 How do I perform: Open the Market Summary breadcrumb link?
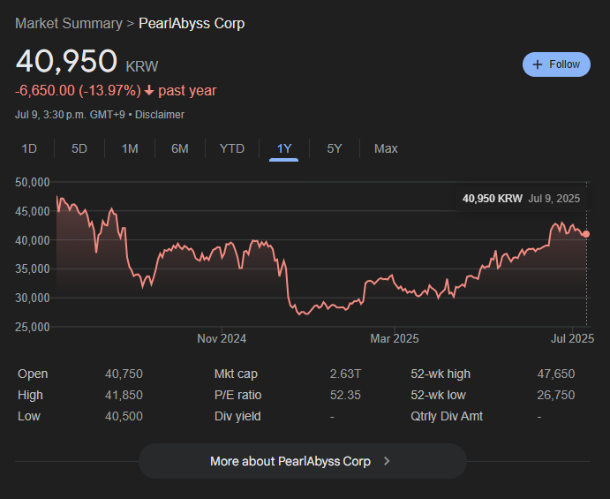coord(69,23)
